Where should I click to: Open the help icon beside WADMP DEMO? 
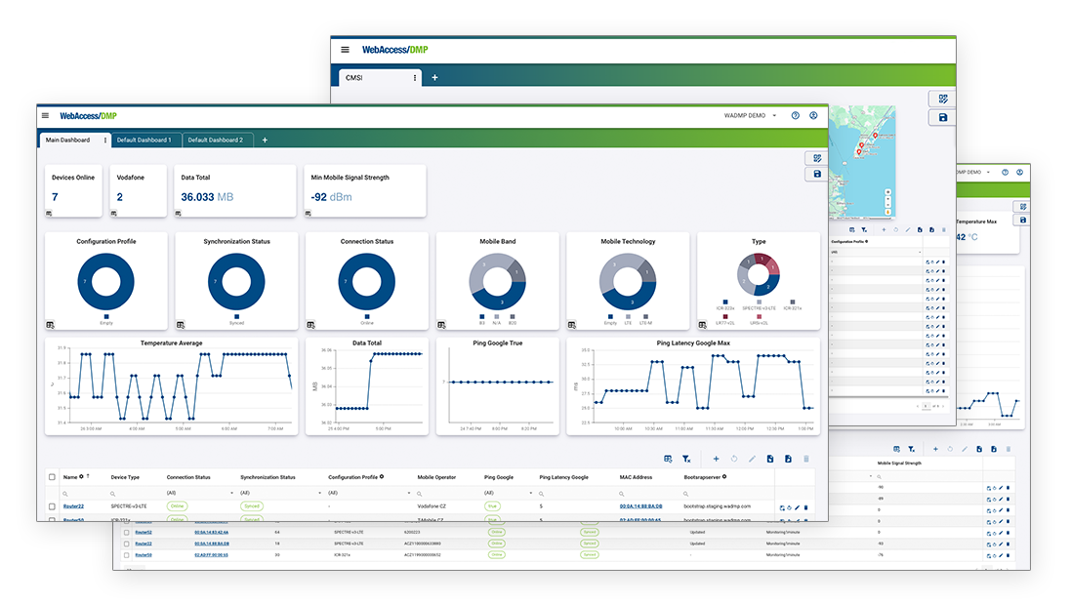[795, 115]
